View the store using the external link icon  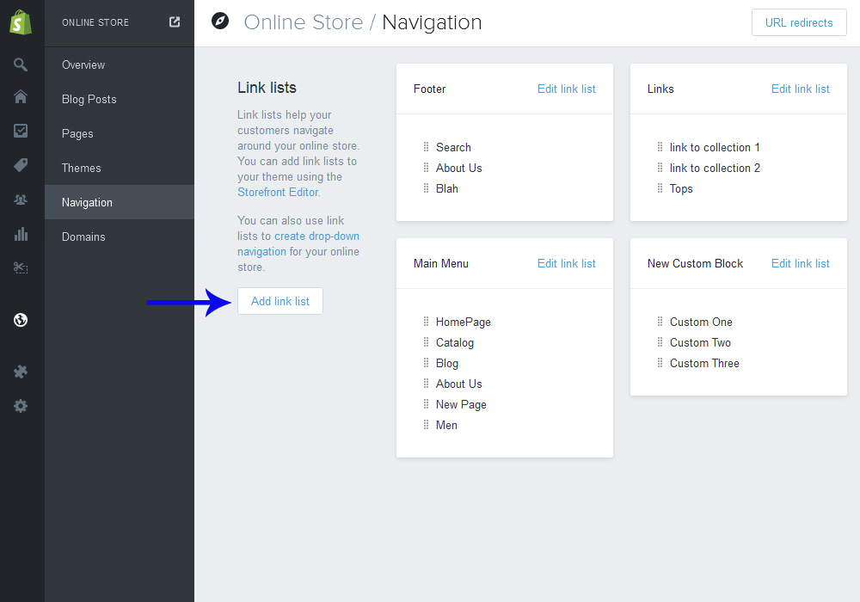[x=175, y=22]
